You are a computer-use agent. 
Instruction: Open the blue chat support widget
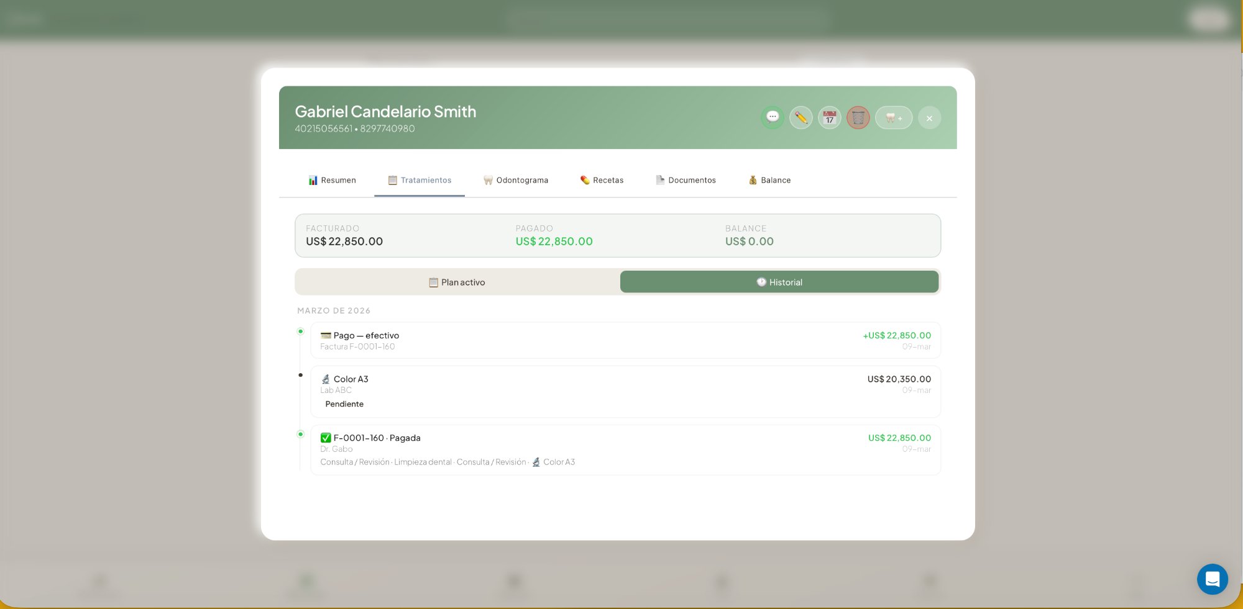(x=1212, y=579)
